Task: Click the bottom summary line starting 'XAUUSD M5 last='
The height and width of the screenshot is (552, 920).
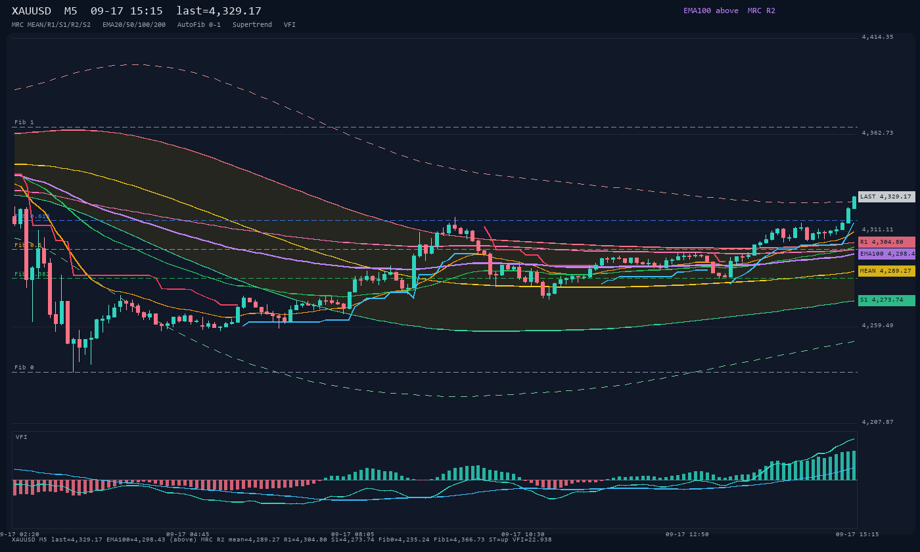Action: (x=282, y=540)
